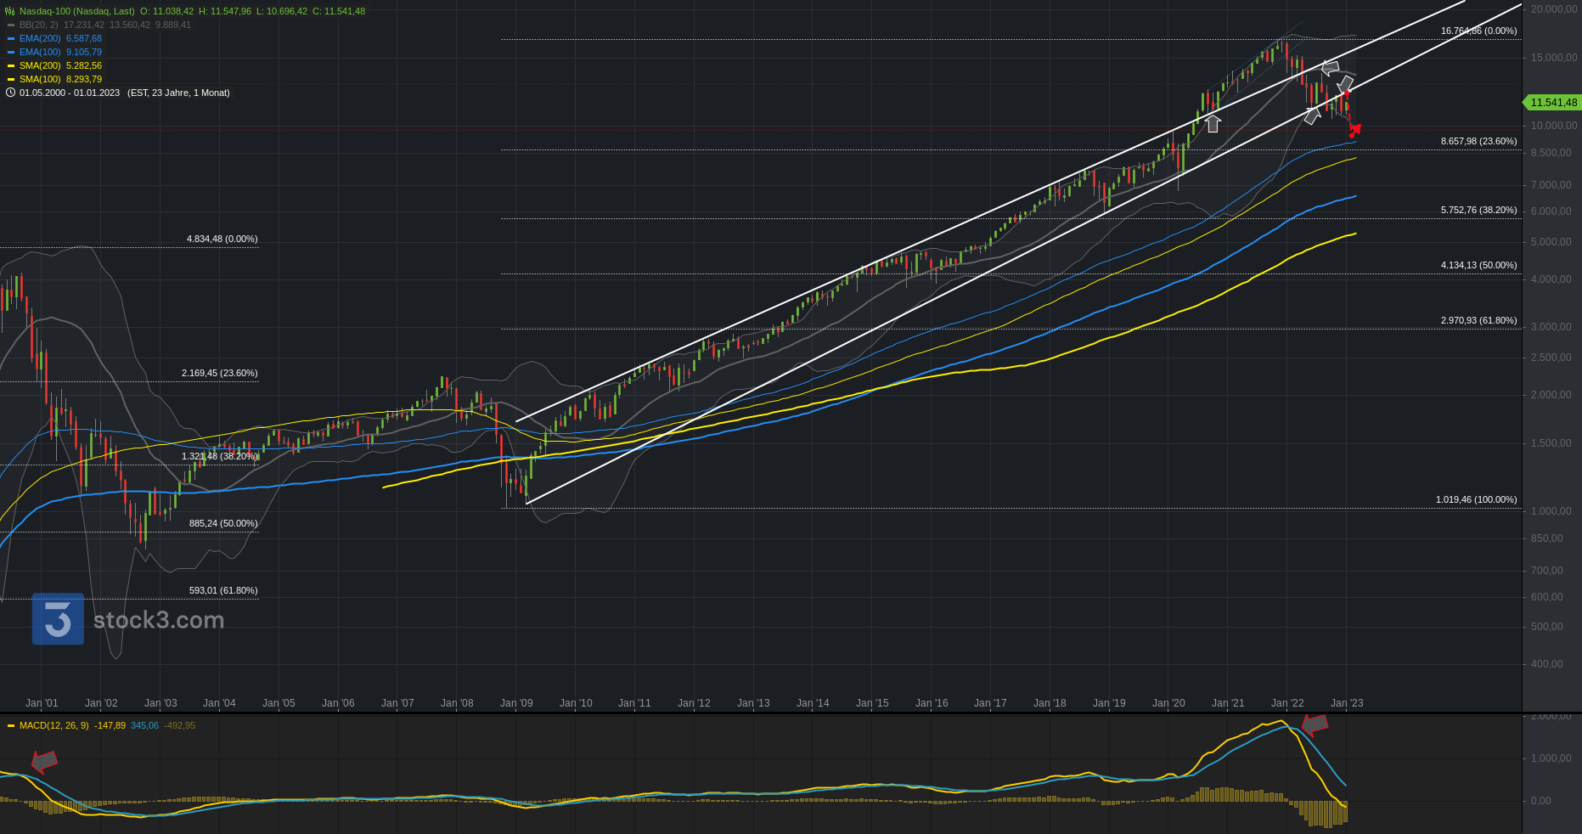Screen dimensions: 1582x834
Task: Click the MACD histogram value -492,95
Action: [x=179, y=725]
